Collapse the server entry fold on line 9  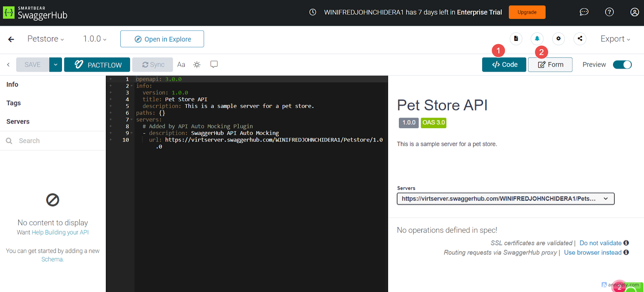(132, 133)
